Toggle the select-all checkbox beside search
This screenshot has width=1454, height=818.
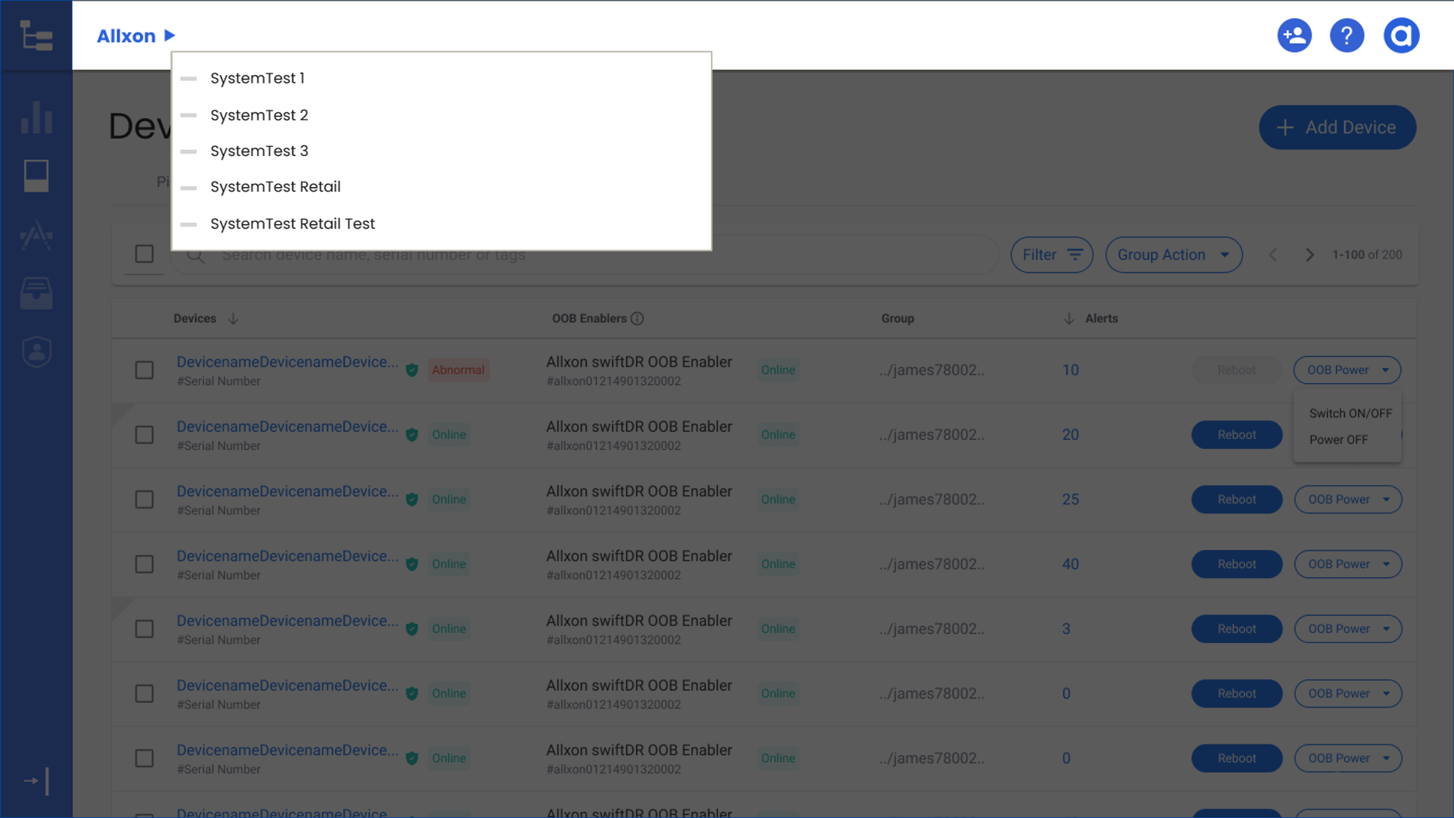pos(144,254)
